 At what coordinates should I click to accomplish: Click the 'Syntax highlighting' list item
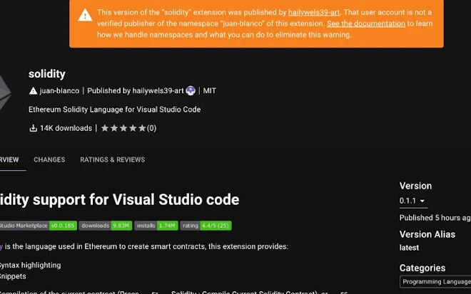coord(30,266)
